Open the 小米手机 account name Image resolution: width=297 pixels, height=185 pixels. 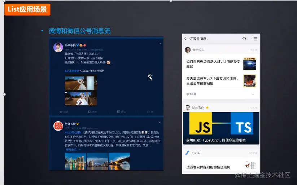pyautogui.click(x=70, y=45)
